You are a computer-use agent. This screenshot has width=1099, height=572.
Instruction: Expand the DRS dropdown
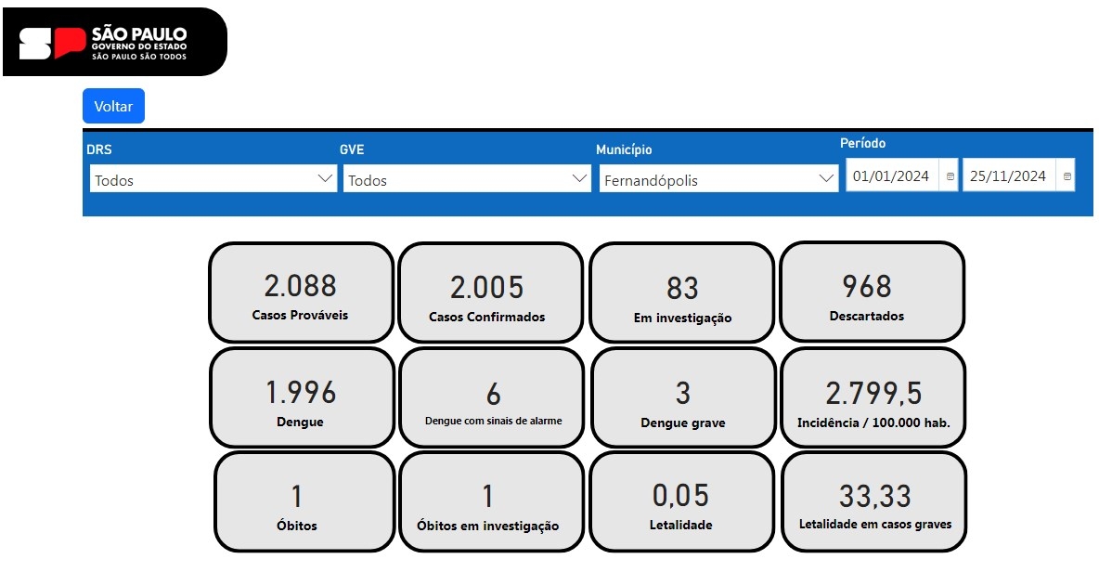(x=213, y=179)
